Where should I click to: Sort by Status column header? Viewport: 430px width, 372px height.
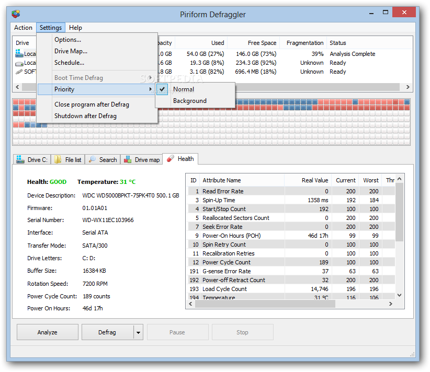369,43
